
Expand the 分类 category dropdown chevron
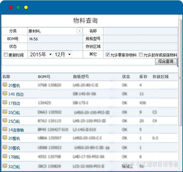pos(80,31)
